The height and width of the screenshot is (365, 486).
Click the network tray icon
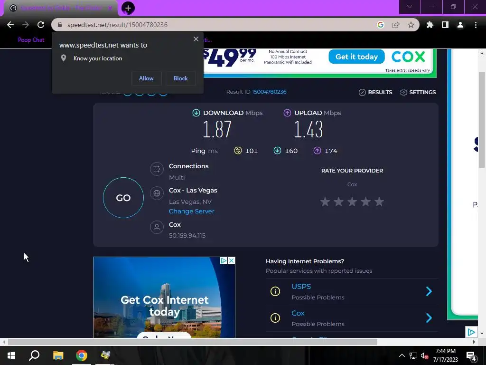pyautogui.click(x=413, y=355)
